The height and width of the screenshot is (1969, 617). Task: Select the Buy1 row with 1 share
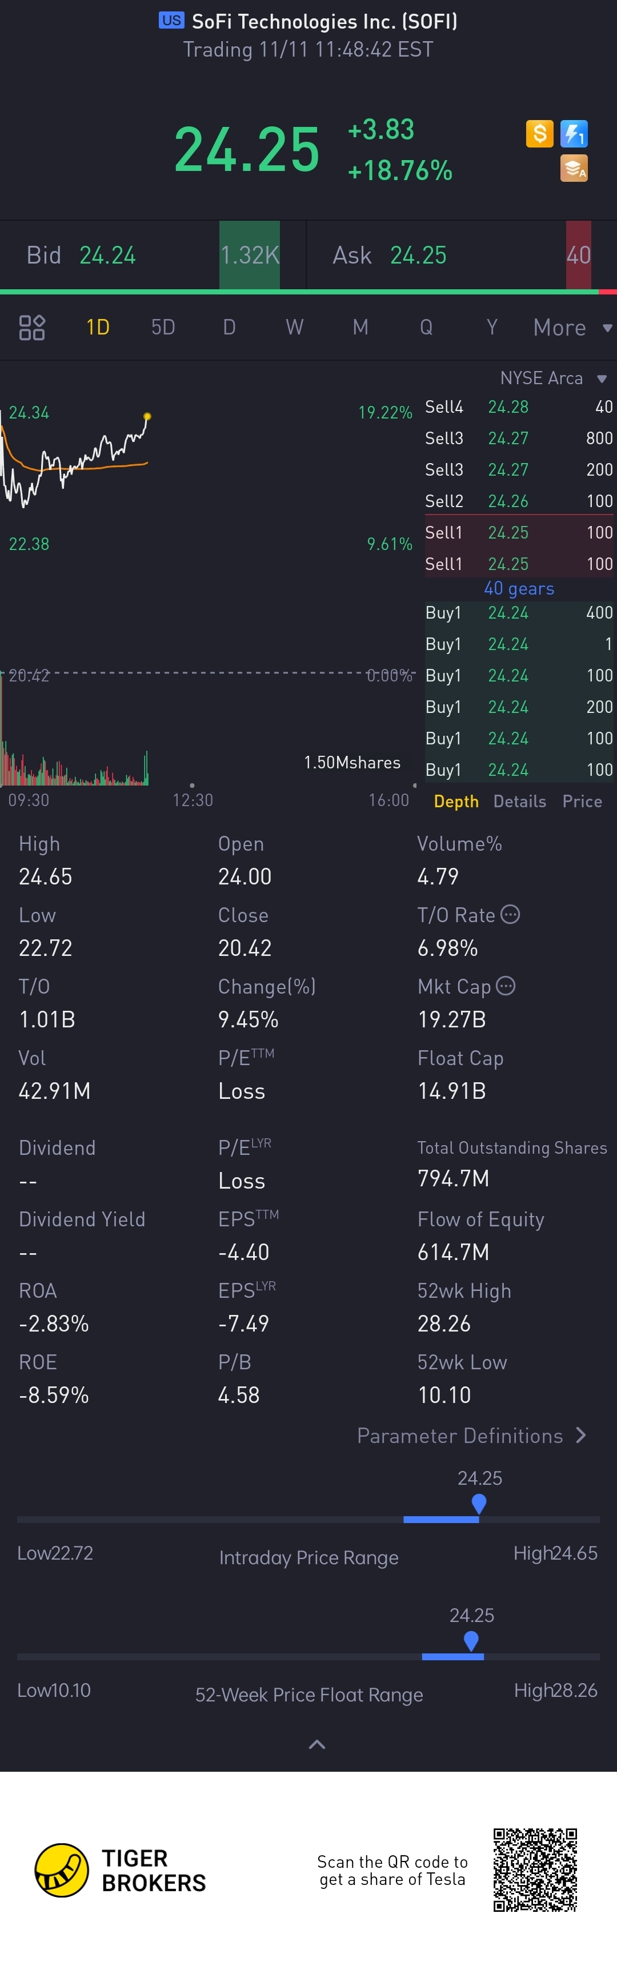519,644
